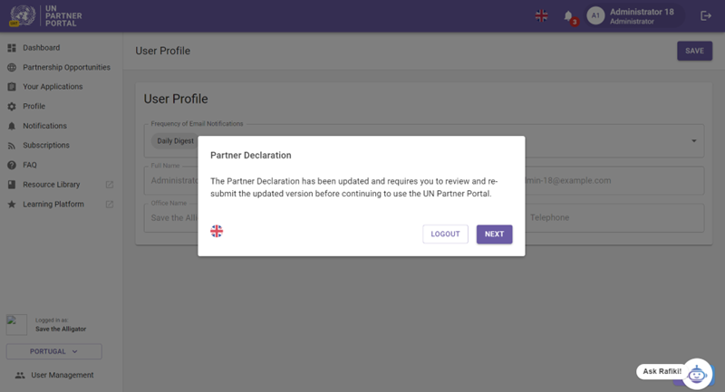Image resolution: width=725 pixels, height=392 pixels.
Task: Click the NEXT button in dialog
Action: (494, 234)
